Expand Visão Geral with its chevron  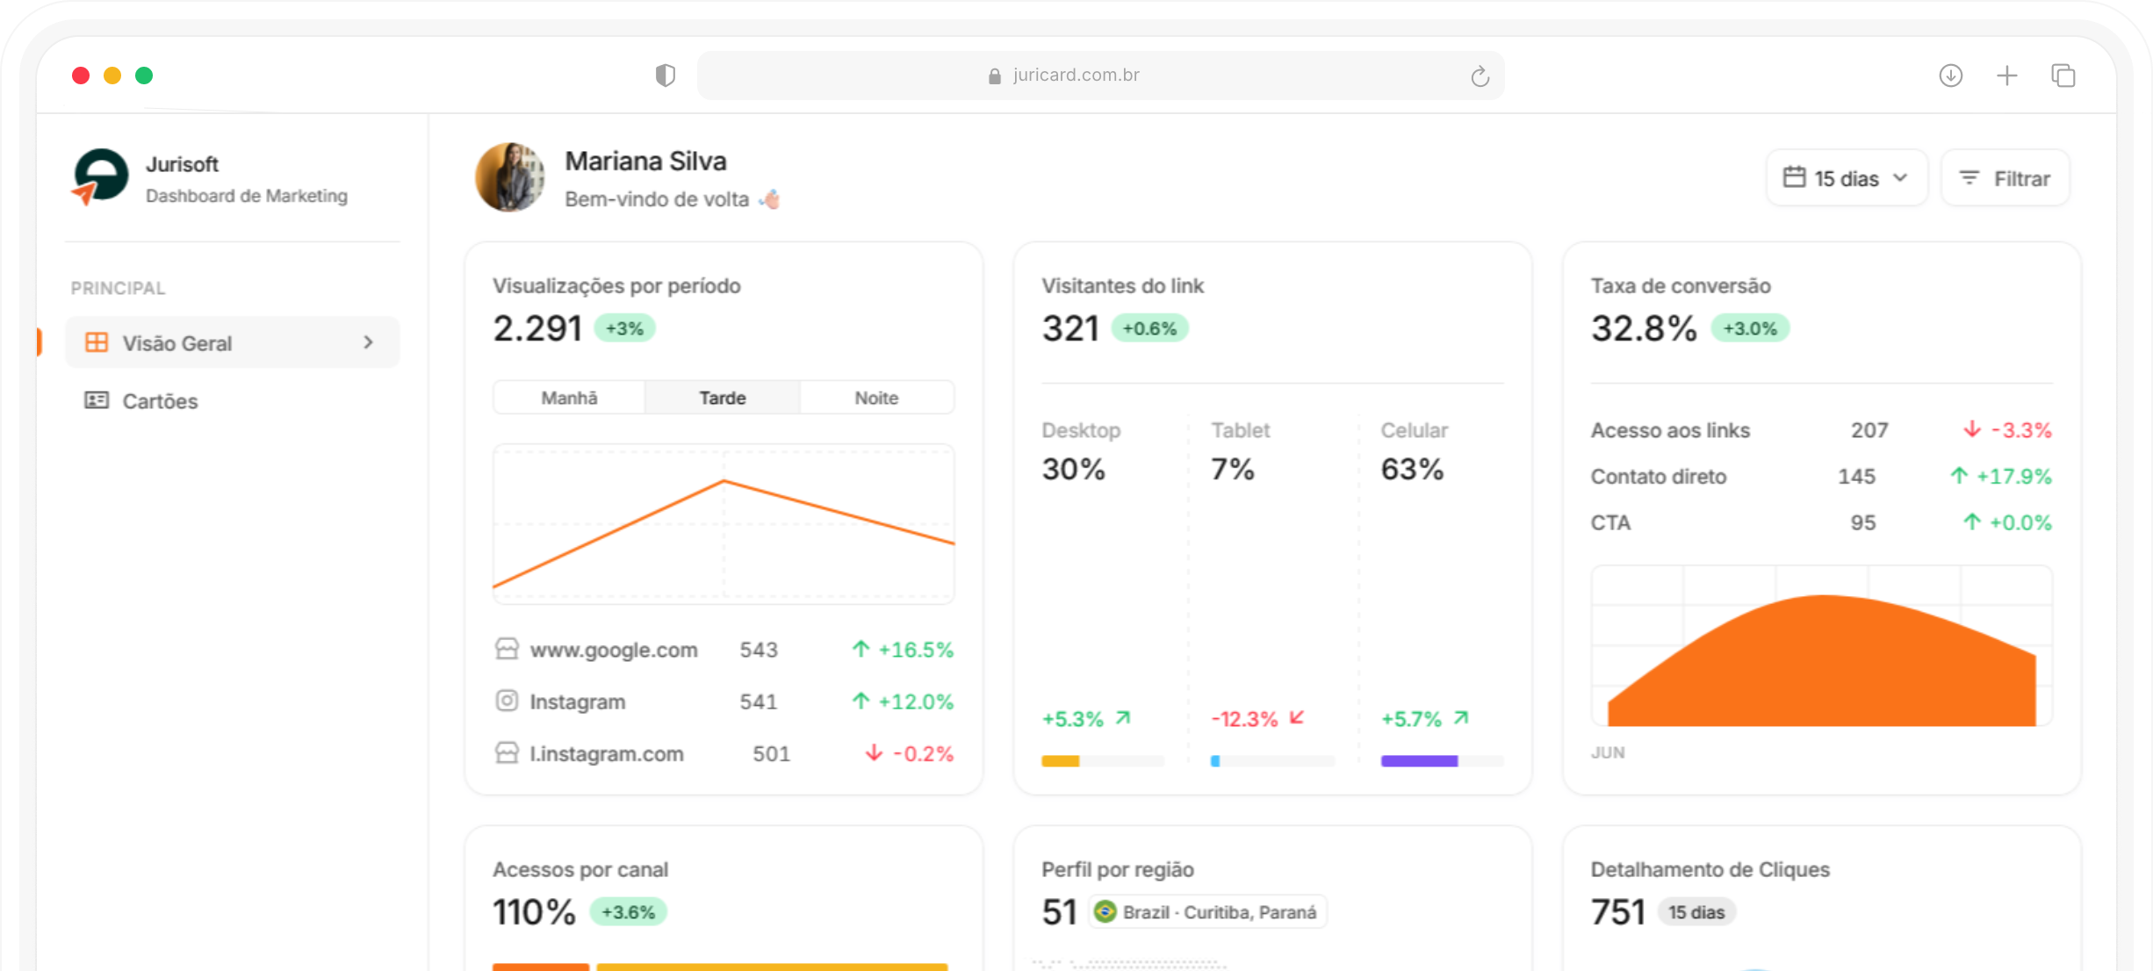coord(369,342)
